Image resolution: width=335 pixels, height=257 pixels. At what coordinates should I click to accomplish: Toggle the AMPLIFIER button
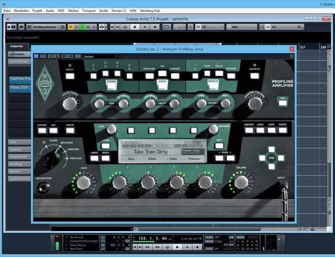tap(149, 76)
